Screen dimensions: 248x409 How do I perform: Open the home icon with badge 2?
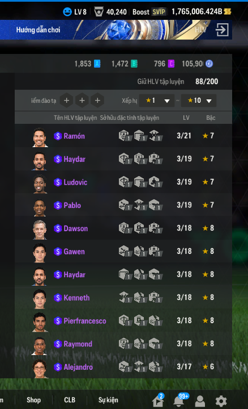(158, 400)
